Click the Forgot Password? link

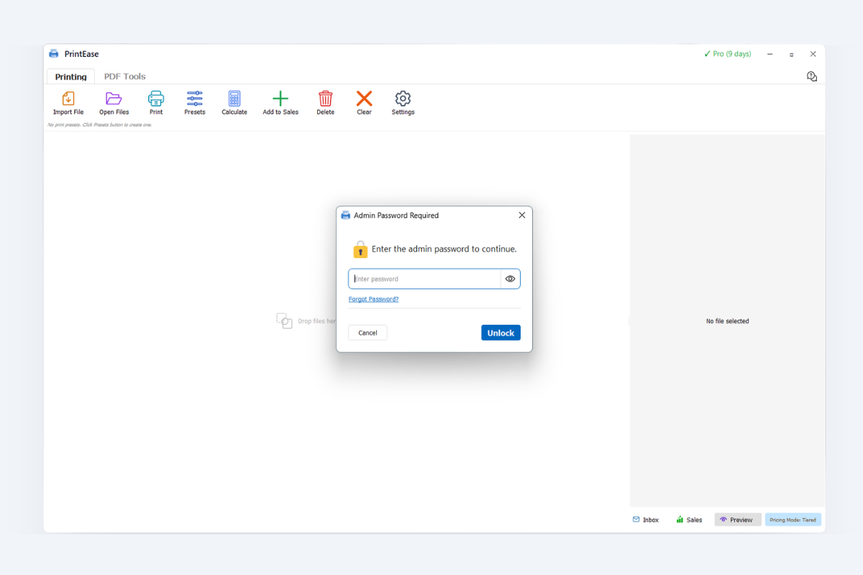tap(373, 299)
